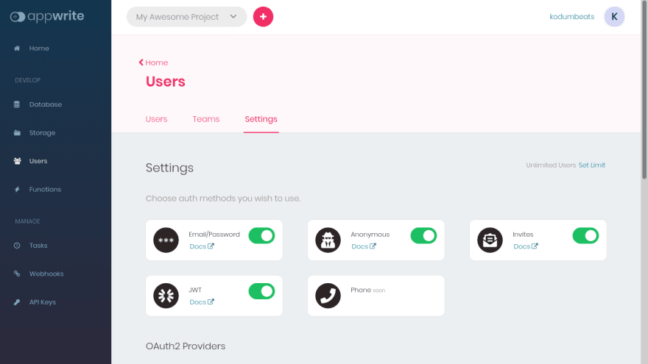Click the Email/Password asterisks icon
Screen dimensions: 648x364
[x=166, y=240]
